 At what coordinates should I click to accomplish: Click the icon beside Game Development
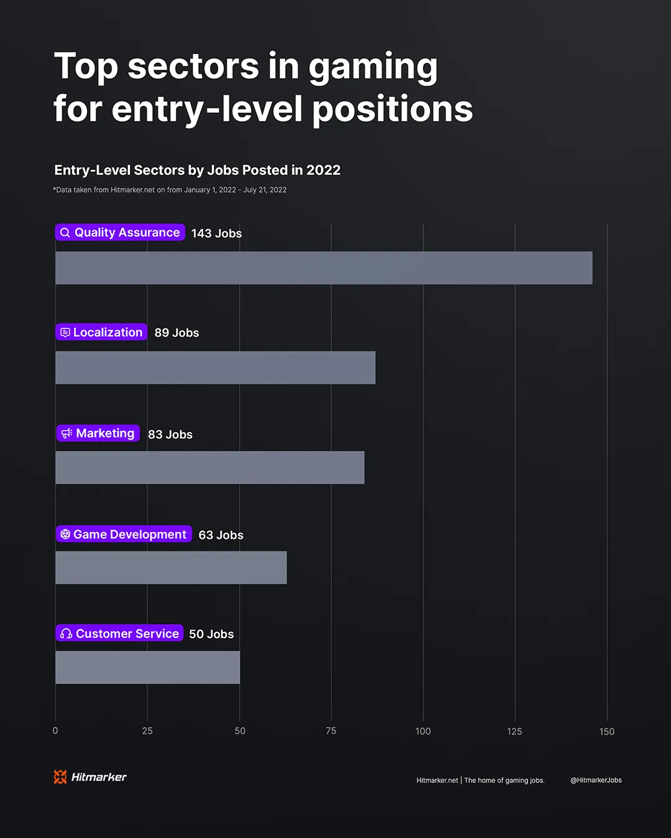coord(65,534)
